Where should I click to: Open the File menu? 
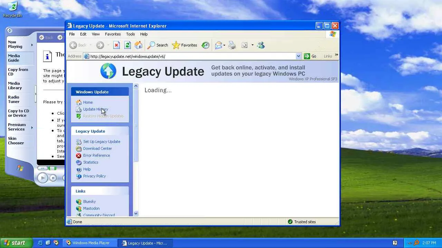(72, 34)
